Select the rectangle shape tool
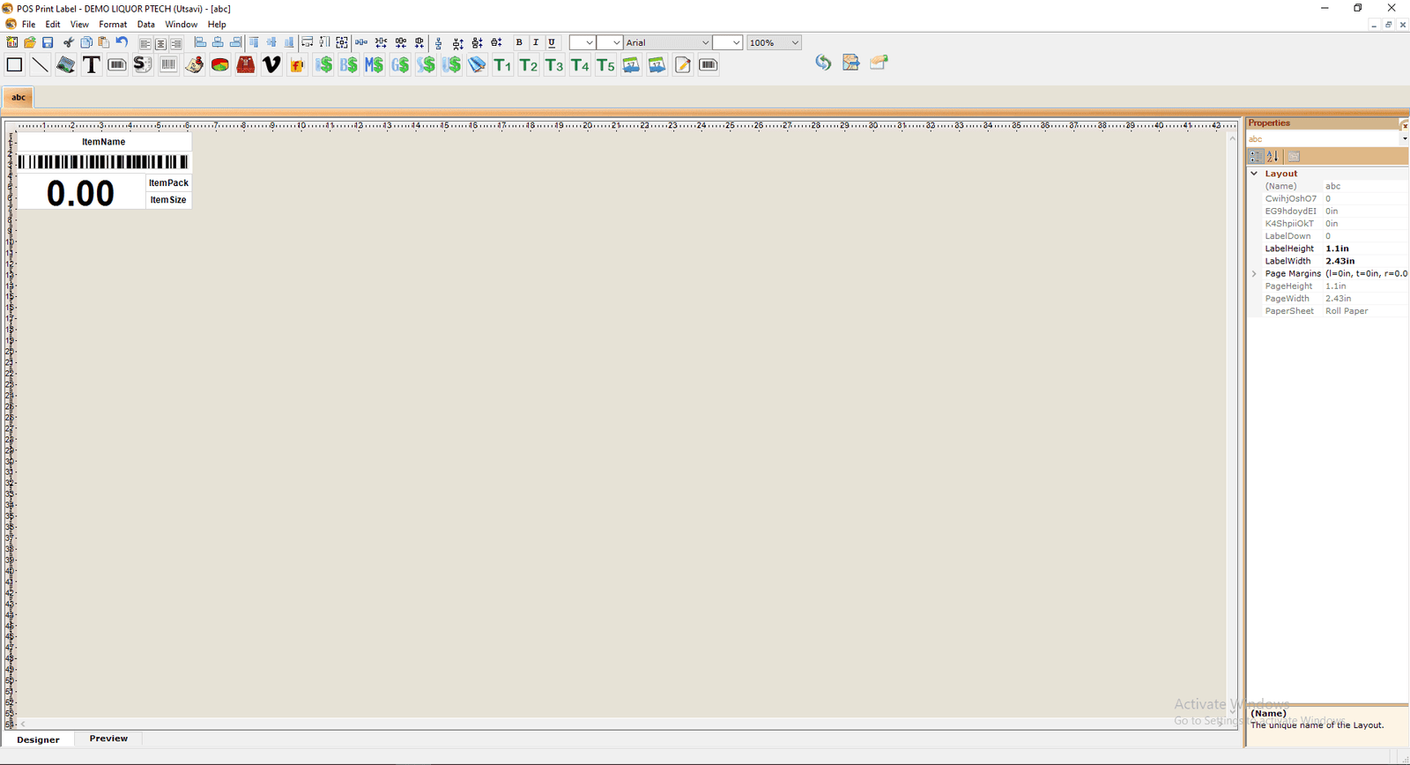The image size is (1410, 765). point(14,64)
